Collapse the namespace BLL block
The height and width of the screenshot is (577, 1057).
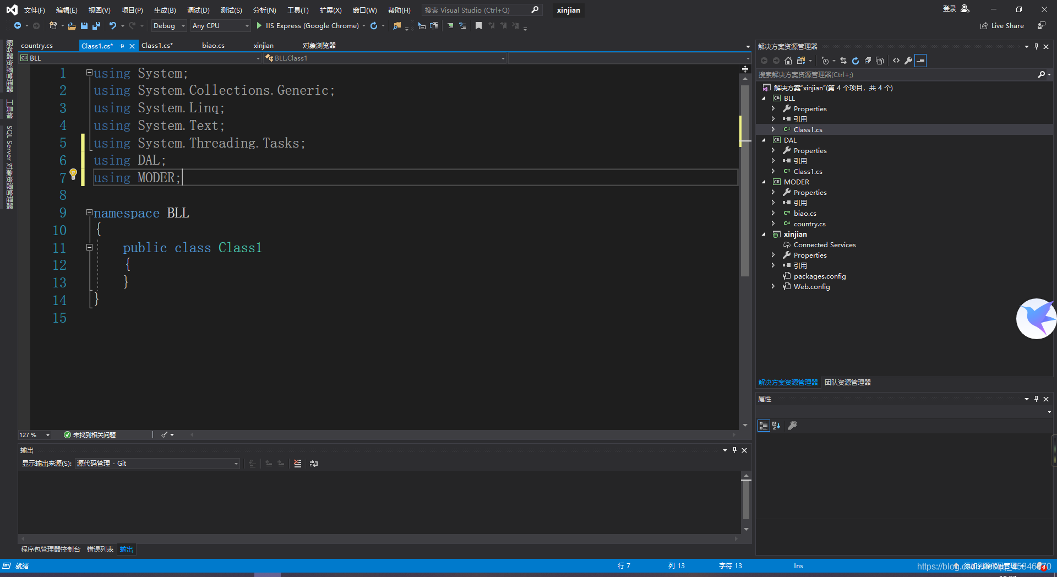89,213
